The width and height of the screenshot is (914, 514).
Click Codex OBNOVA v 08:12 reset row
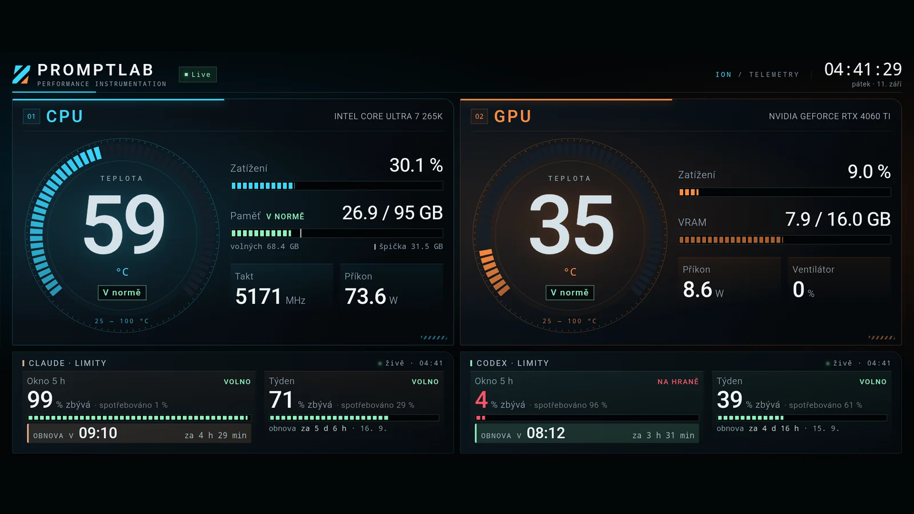[x=587, y=433]
